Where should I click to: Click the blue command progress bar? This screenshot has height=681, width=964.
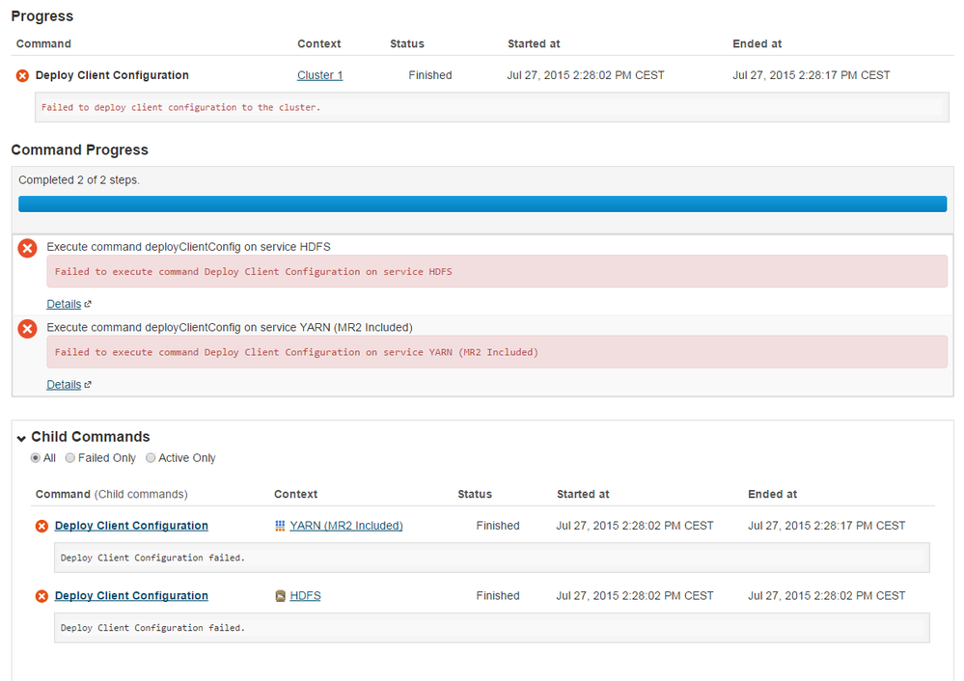[x=482, y=204]
